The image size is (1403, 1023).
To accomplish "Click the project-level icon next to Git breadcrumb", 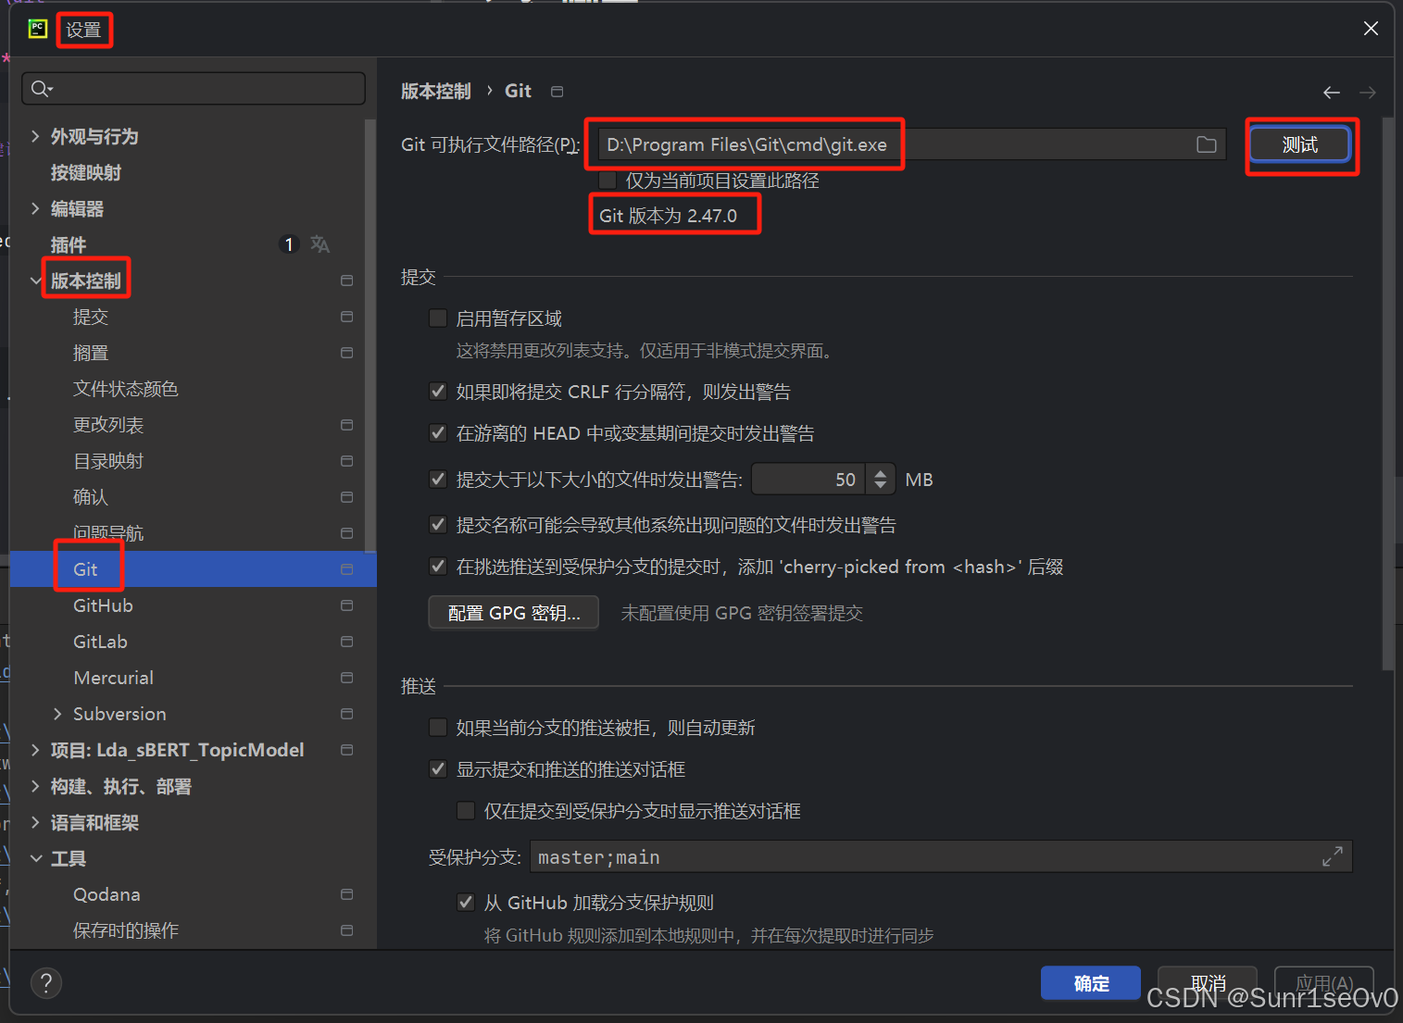I will 557,91.
